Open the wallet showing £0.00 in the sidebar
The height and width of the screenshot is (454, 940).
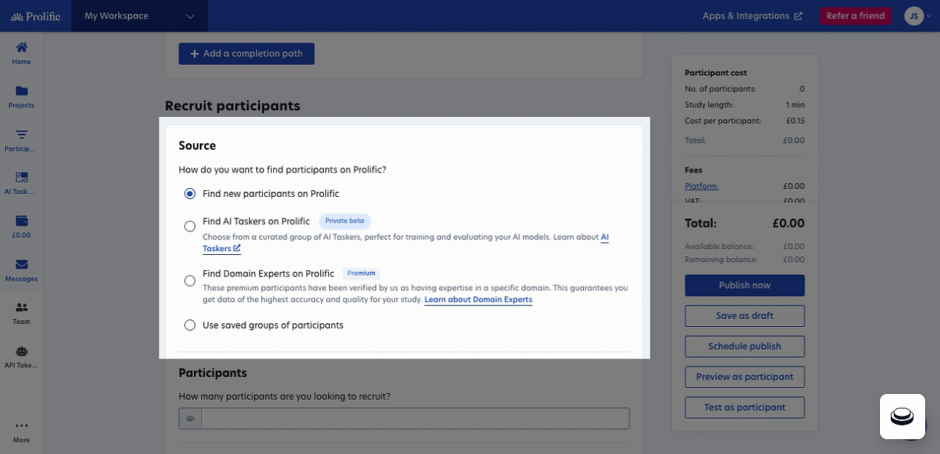click(21, 227)
